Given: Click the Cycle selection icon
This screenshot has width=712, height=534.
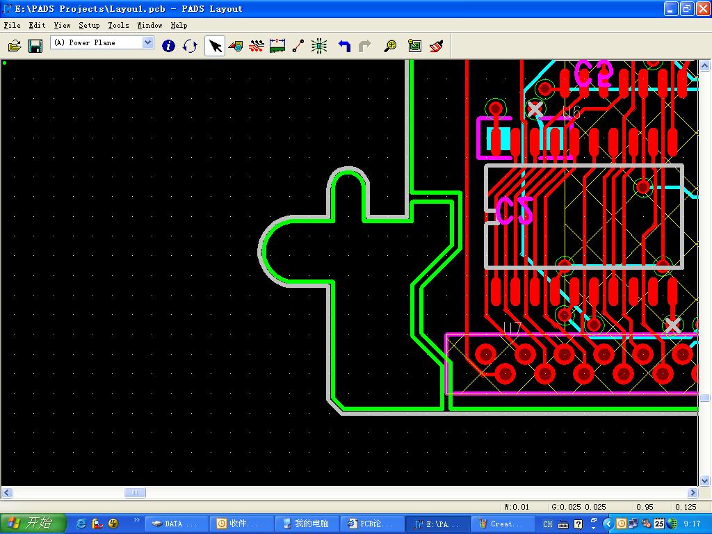Looking at the screenshot, I should pyautogui.click(x=190, y=46).
